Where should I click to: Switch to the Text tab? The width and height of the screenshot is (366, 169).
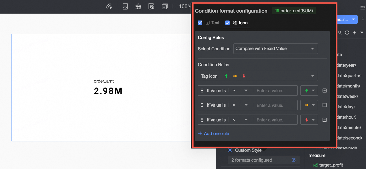tap(213, 23)
